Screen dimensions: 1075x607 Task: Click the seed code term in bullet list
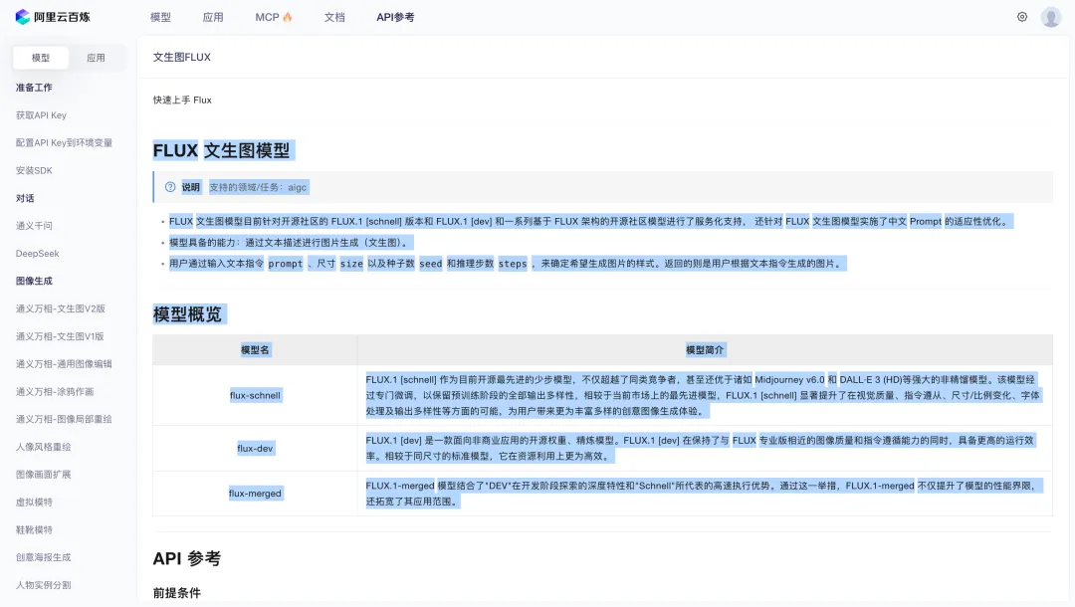pyautogui.click(x=431, y=263)
